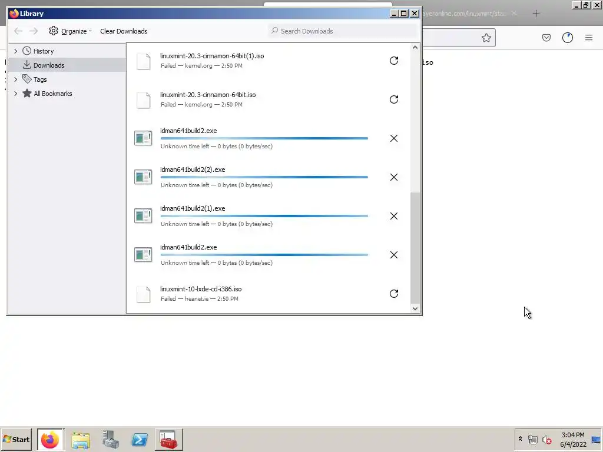The width and height of the screenshot is (603, 452).
Task: Click exe icon of idman641build2(1).exe
Action: click(x=143, y=216)
